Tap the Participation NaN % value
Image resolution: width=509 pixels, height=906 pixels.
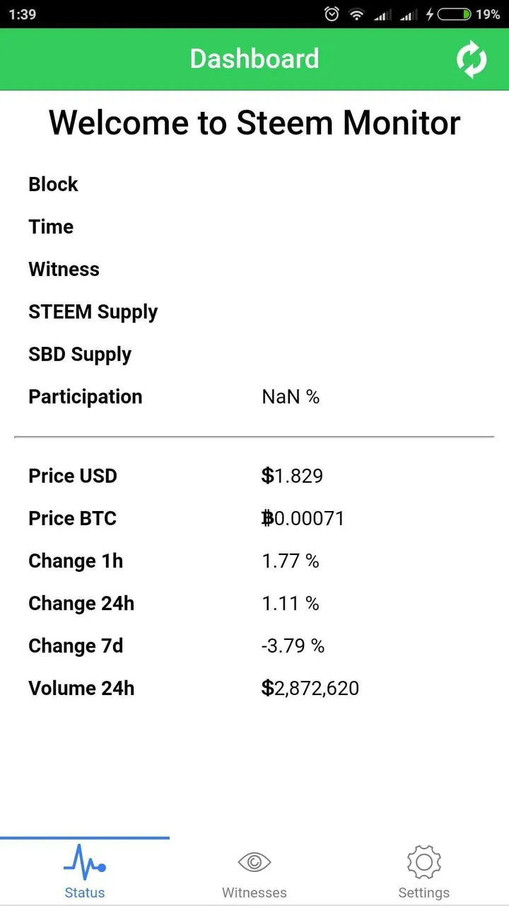(x=291, y=396)
